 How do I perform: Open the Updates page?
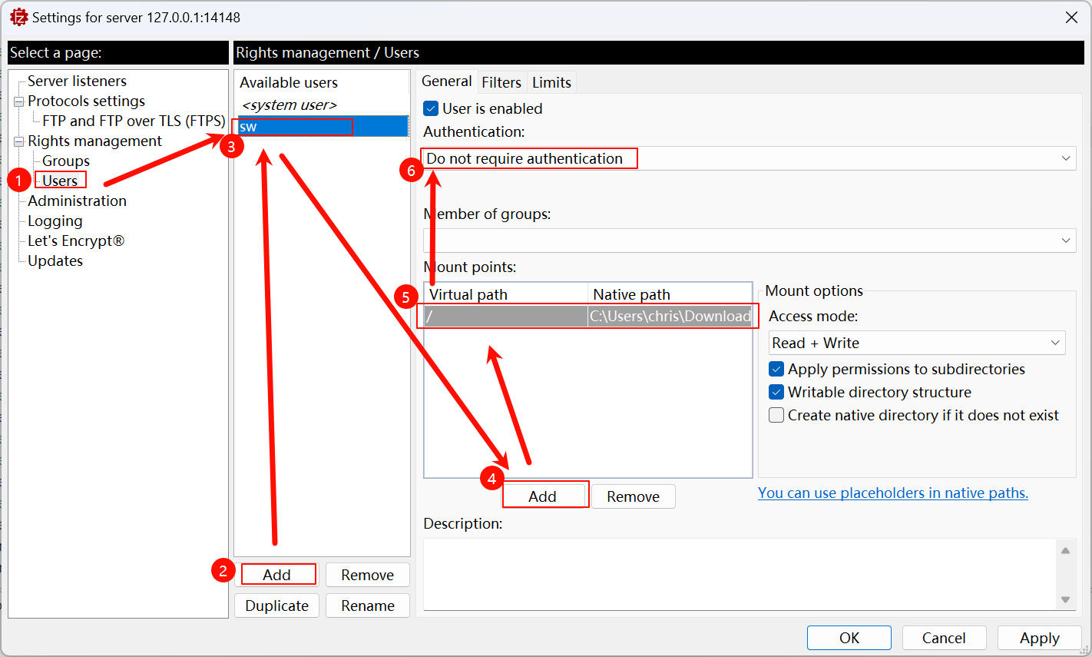(x=55, y=260)
